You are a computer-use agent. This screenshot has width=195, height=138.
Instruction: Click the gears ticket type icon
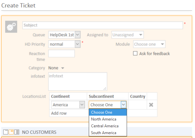[x=11, y=27]
